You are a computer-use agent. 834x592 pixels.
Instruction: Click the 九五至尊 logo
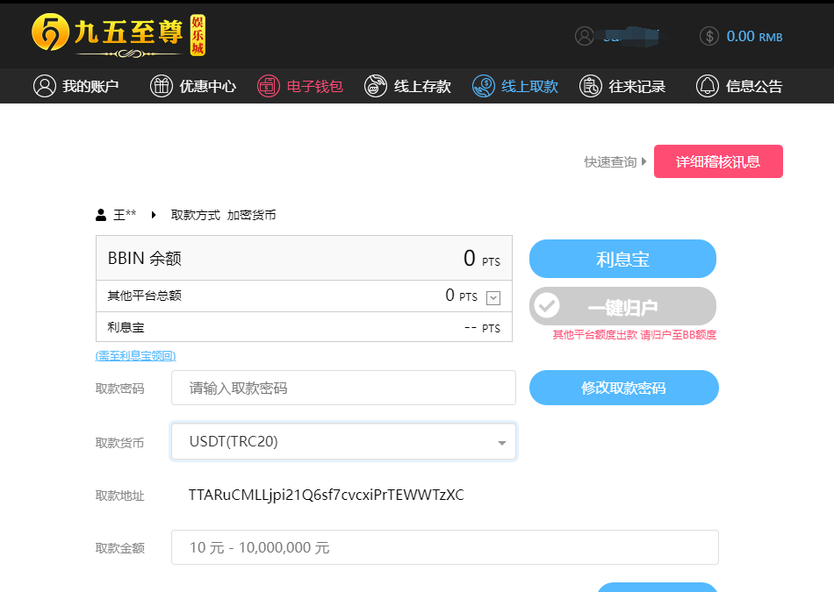pos(119,35)
